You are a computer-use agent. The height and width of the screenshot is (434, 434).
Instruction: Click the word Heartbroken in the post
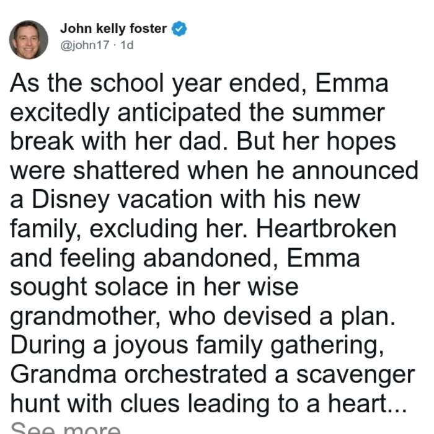(326, 229)
